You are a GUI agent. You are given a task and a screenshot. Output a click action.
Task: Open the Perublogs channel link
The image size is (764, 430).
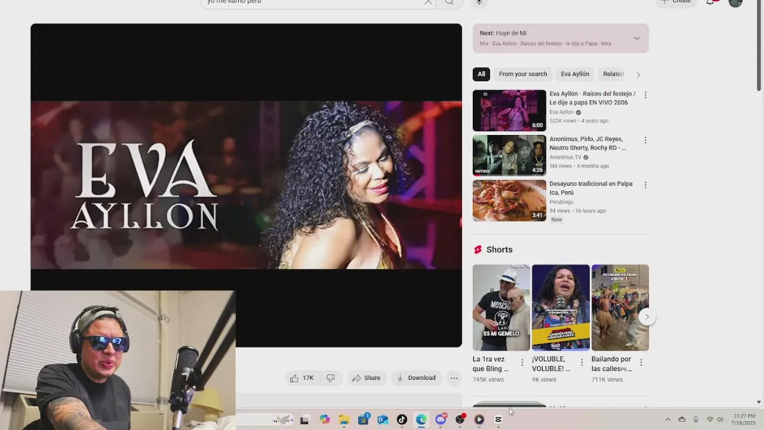point(561,202)
